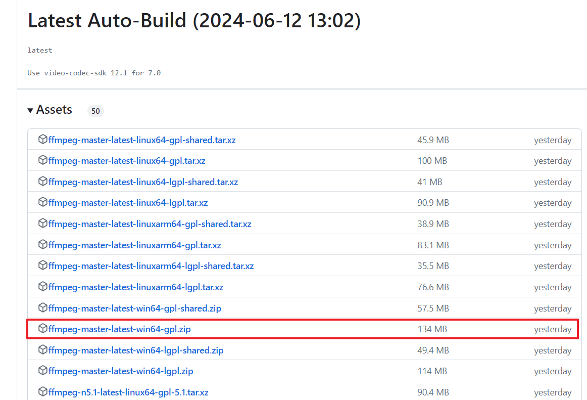Click the 83.1 MB size value
This screenshot has width=587, height=400.
(433, 245)
